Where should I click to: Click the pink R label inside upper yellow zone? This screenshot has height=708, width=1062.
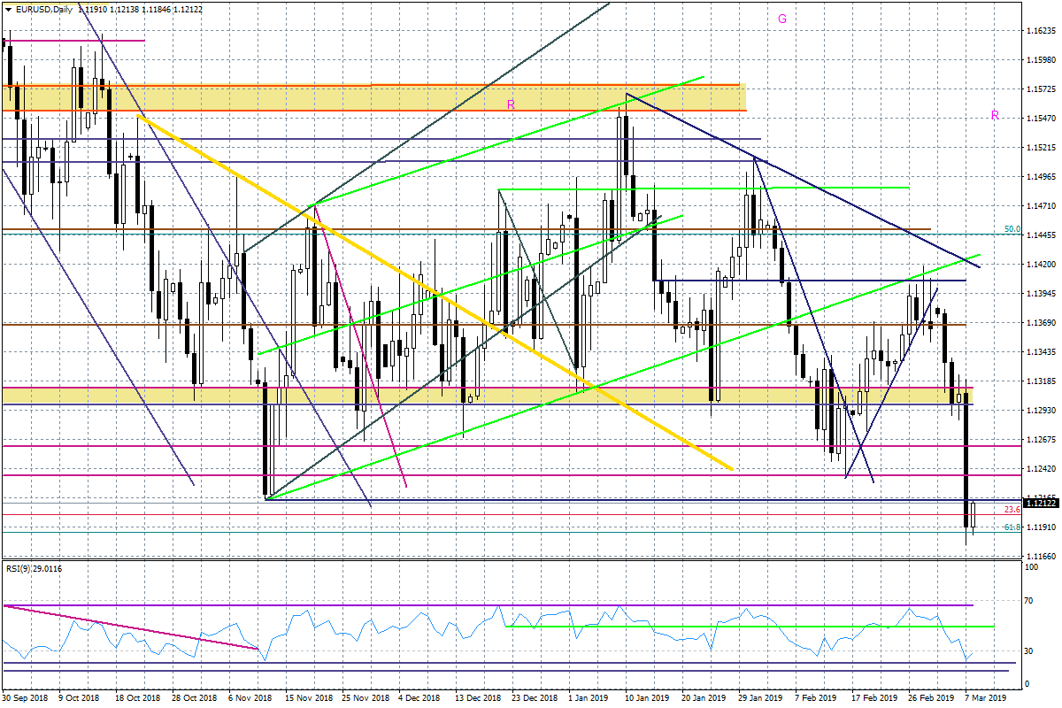point(511,105)
